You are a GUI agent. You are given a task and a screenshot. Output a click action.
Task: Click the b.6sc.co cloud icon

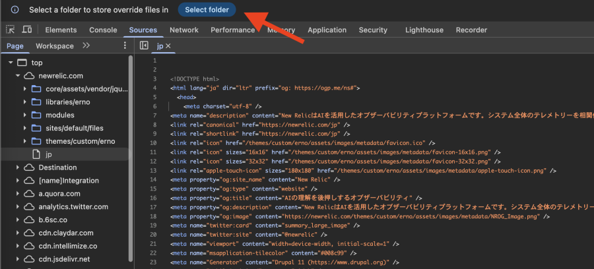(x=29, y=220)
